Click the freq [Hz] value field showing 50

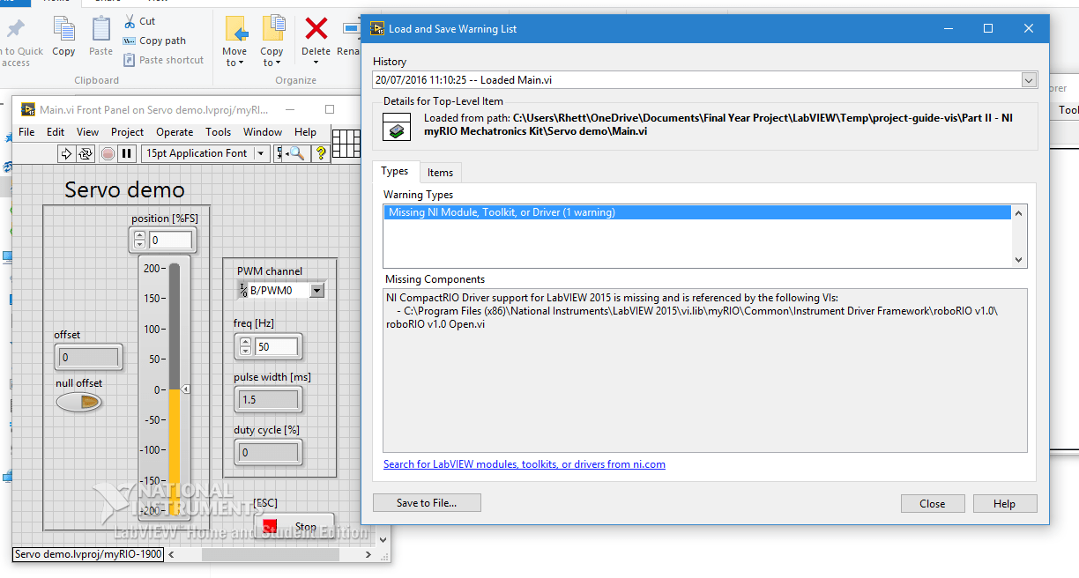tap(277, 347)
